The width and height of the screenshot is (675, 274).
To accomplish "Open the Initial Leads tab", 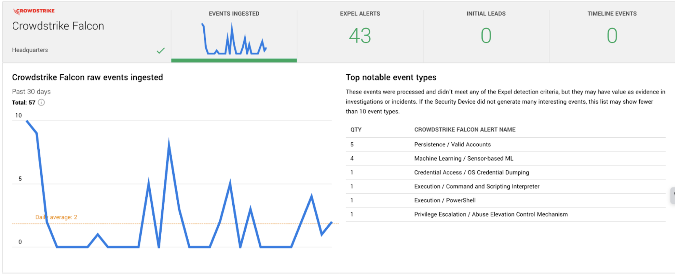I will point(486,36).
